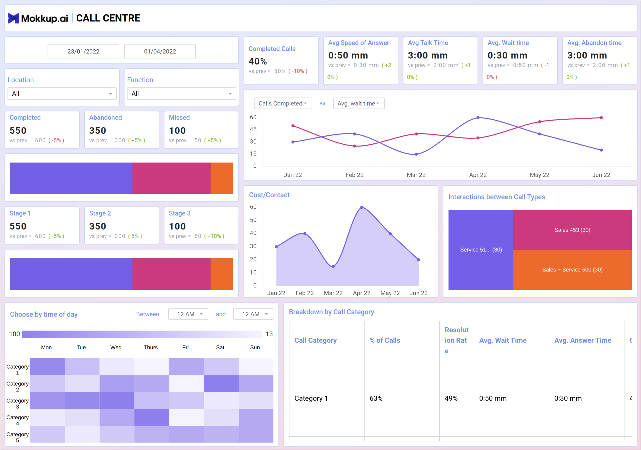Click the Service 51... (30) treemap block
Image resolution: width=641 pixels, height=450 pixels.
pos(481,250)
